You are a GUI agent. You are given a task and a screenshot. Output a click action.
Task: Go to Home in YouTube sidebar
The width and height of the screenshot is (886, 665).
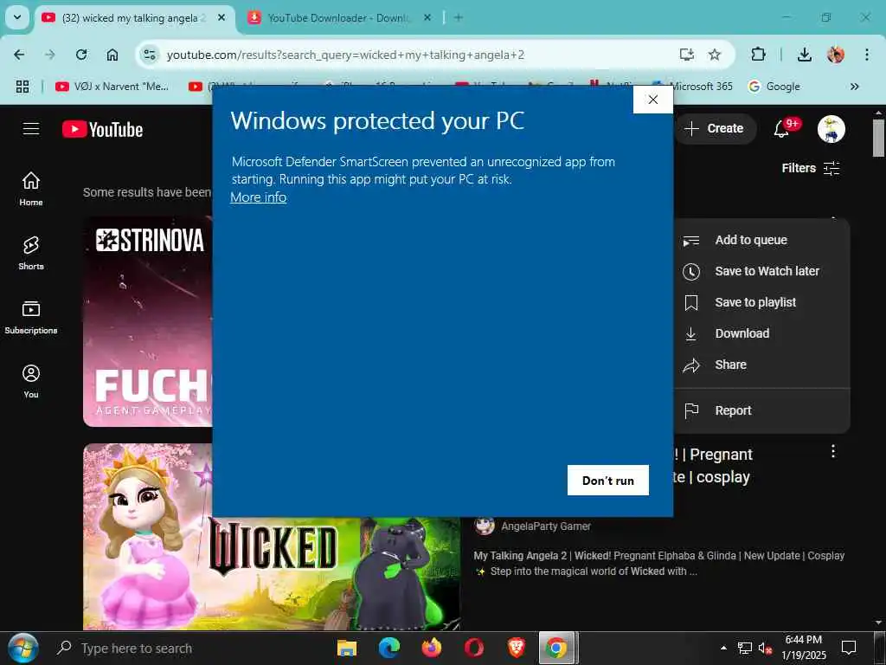click(x=31, y=189)
